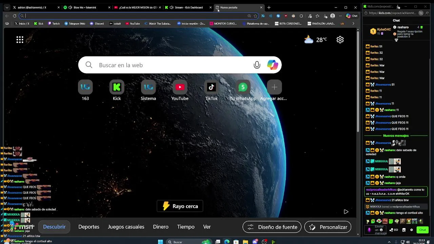This screenshot has width=434, height=244.
Task: Open browser settings and more menu
Action: pyautogui.click(x=340, y=16)
